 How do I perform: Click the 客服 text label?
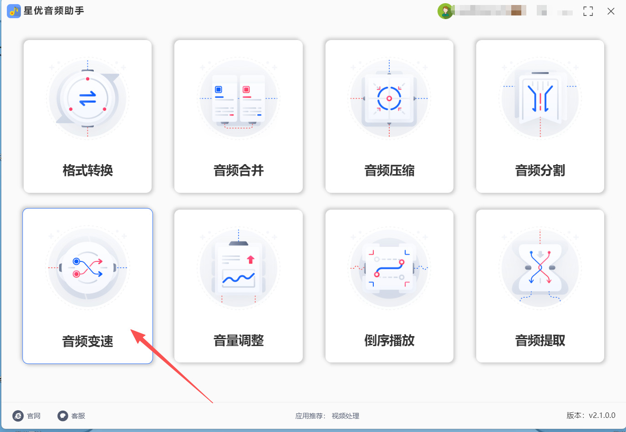78,416
